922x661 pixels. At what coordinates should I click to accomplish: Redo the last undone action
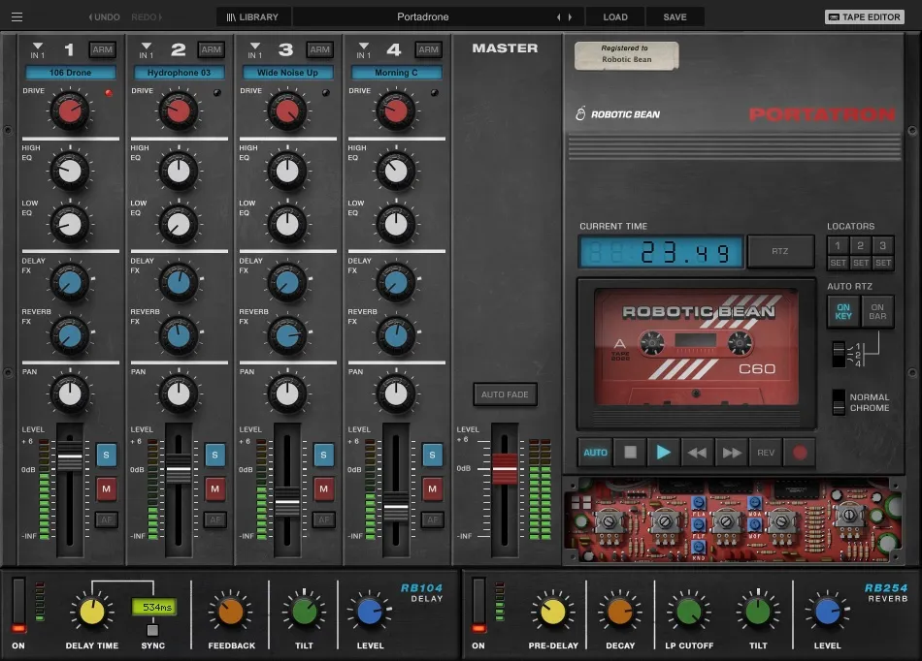(x=147, y=17)
